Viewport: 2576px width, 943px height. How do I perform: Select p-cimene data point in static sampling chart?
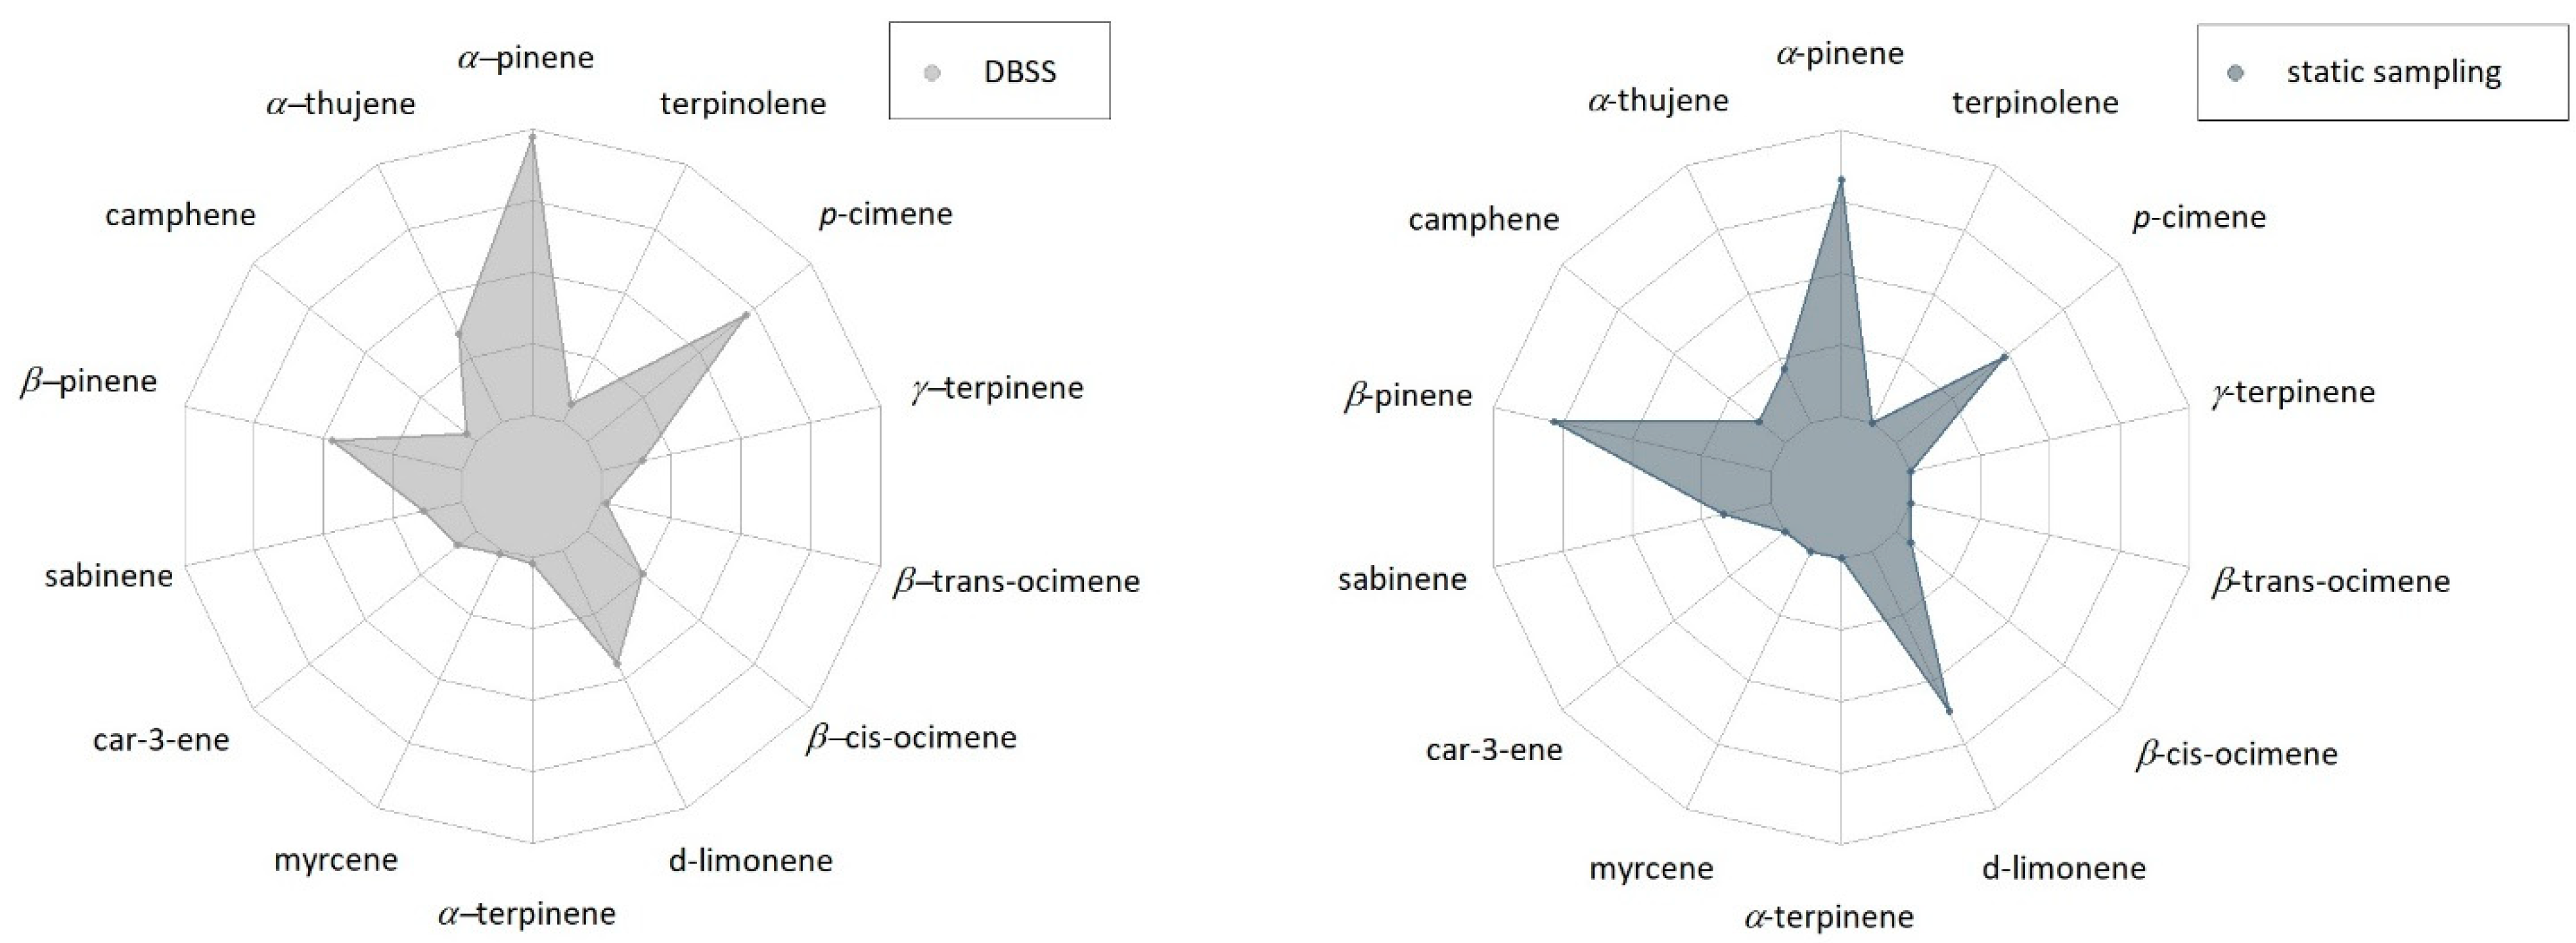click(2004, 356)
